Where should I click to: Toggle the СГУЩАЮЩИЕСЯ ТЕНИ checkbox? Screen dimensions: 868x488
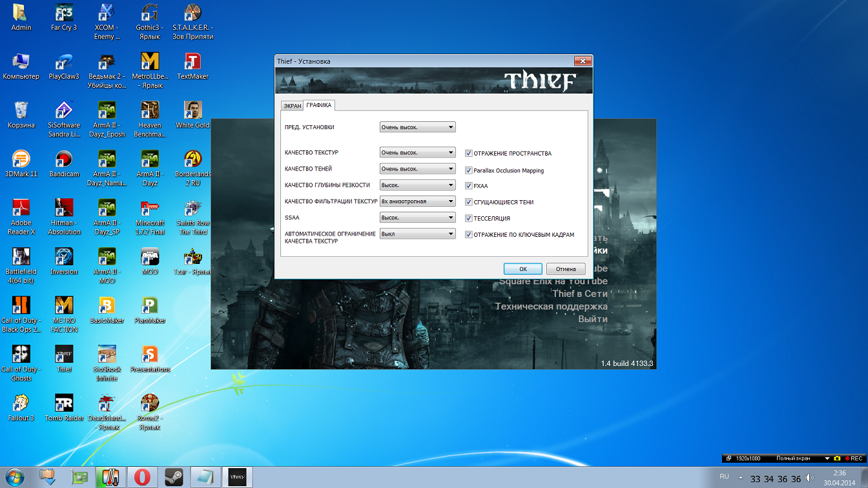click(x=469, y=202)
